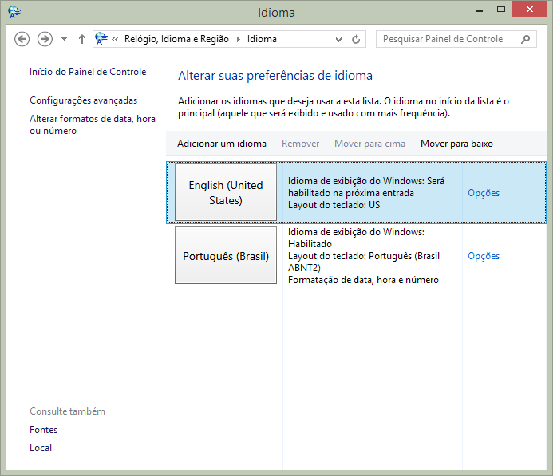Click the forward navigation arrow
Screen dimensions: 553x476
[x=45, y=39]
